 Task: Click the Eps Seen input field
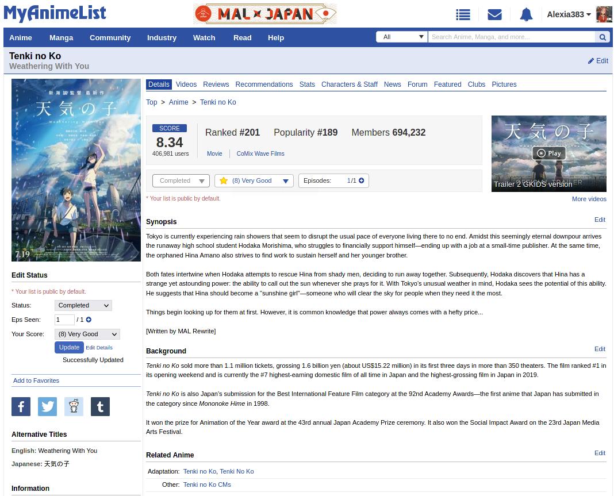point(64,320)
